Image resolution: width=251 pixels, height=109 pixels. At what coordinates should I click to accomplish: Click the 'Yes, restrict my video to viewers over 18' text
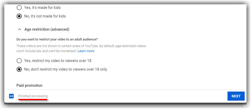coord(58,61)
